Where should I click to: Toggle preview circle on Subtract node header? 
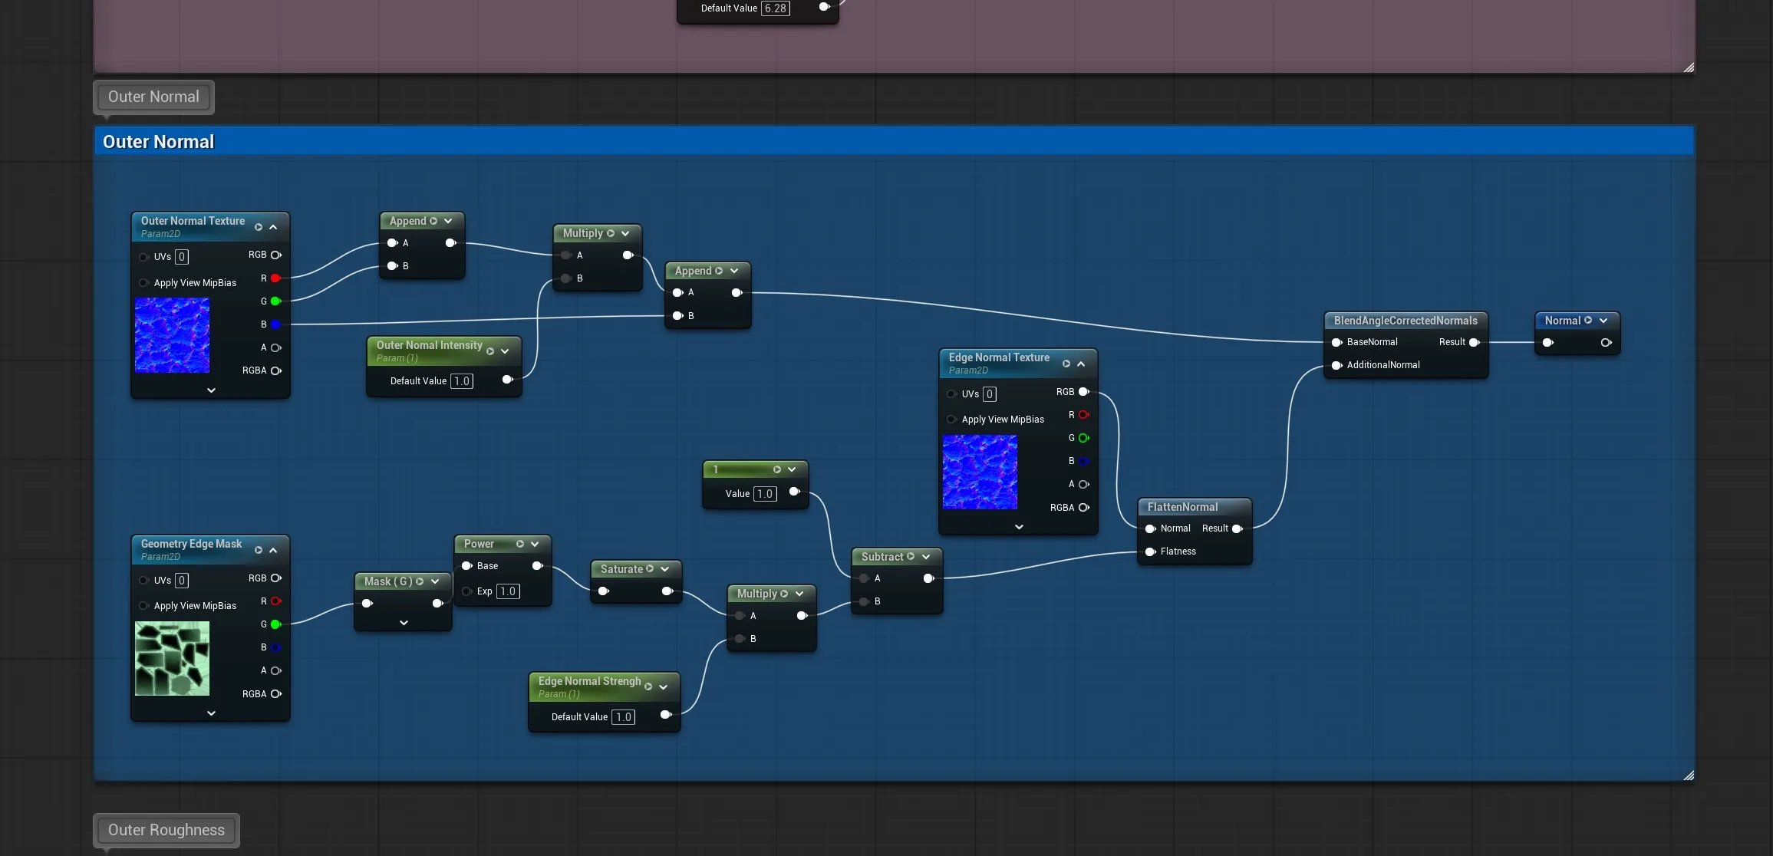click(911, 557)
